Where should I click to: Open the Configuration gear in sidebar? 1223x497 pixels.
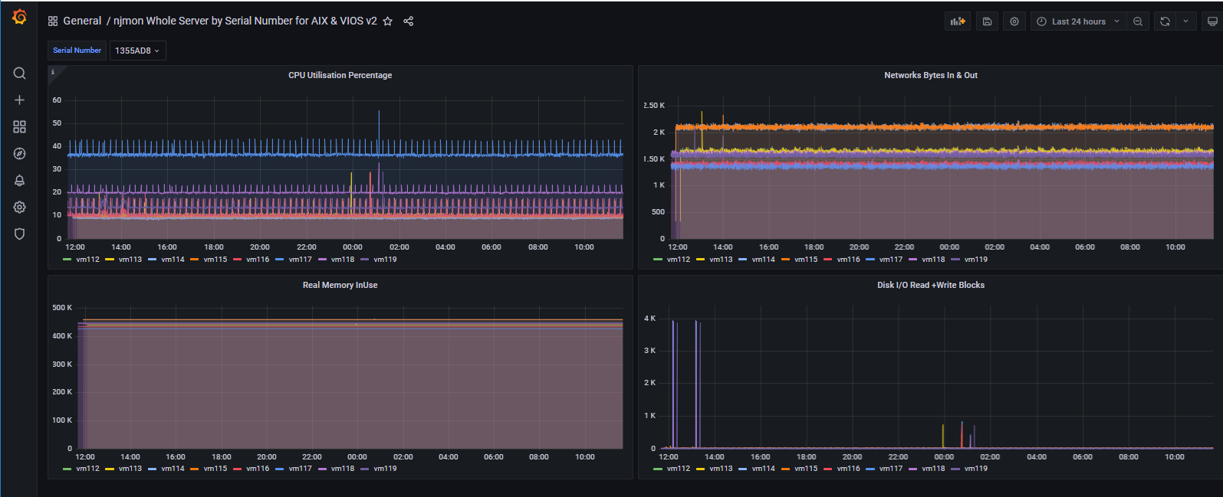pos(20,208)
